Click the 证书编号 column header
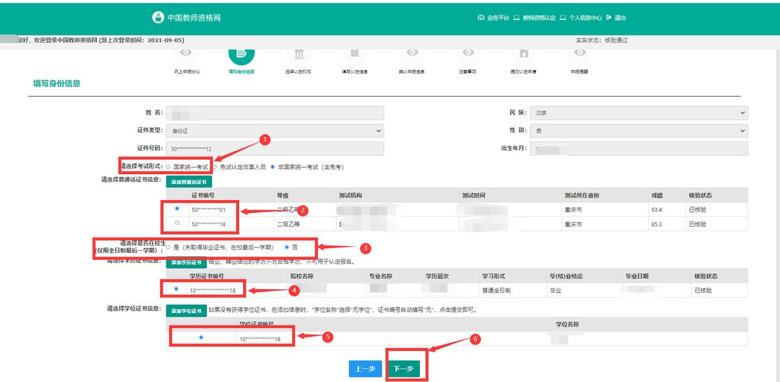The width and height of the screenshot is (780, 382). pyautogui.click(x=203, y=196)
